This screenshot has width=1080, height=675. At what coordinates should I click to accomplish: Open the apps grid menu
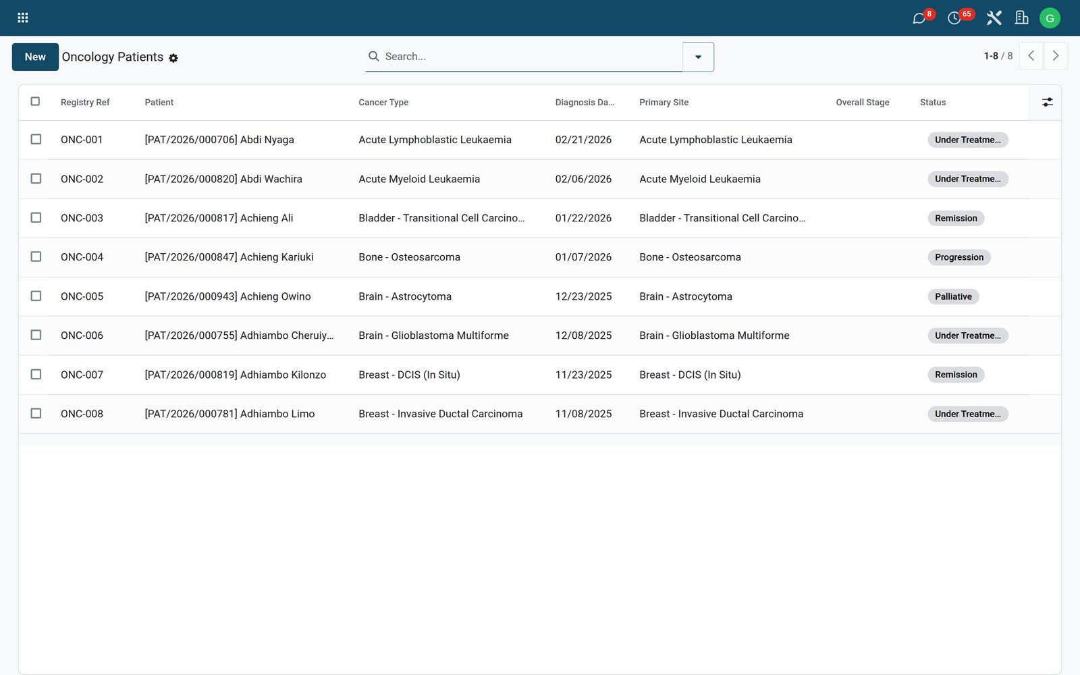click(22, 18)
